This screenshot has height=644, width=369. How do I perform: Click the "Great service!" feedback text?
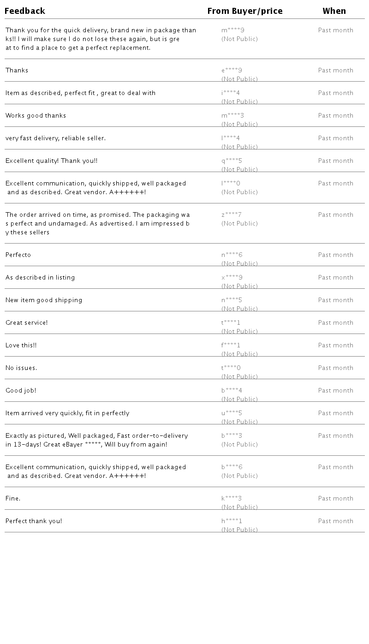[x=27, y=323]
